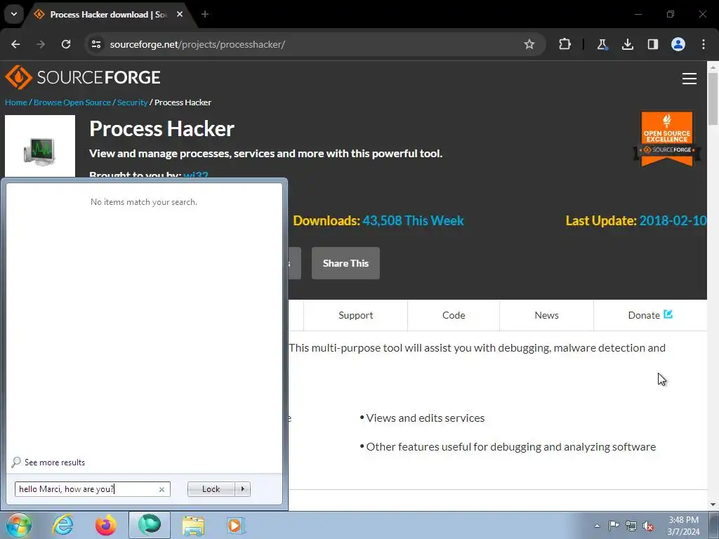Click the 'Views and edits services' bullet
This screenshot has width=719, height=539.
[425, 418]
